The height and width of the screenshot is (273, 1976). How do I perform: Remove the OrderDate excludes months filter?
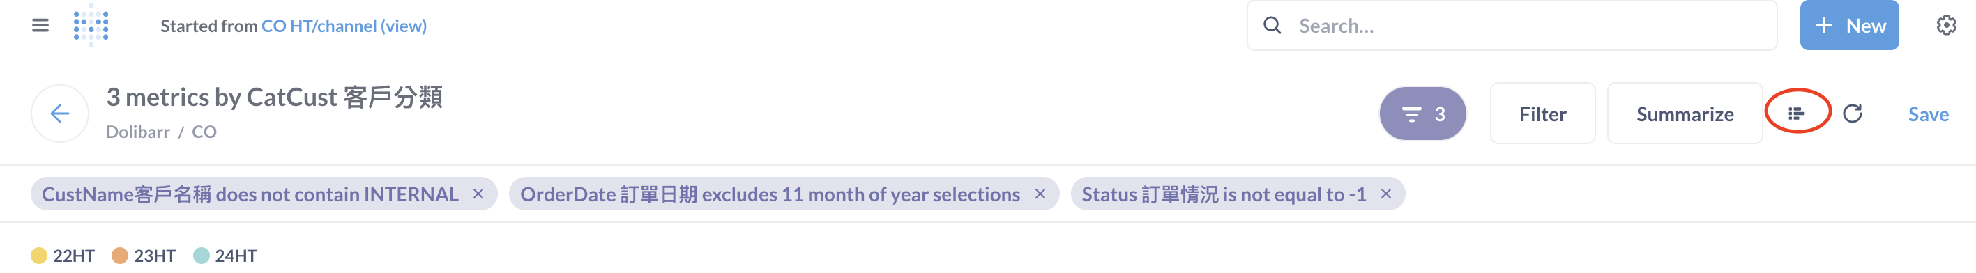(1040, 194)
